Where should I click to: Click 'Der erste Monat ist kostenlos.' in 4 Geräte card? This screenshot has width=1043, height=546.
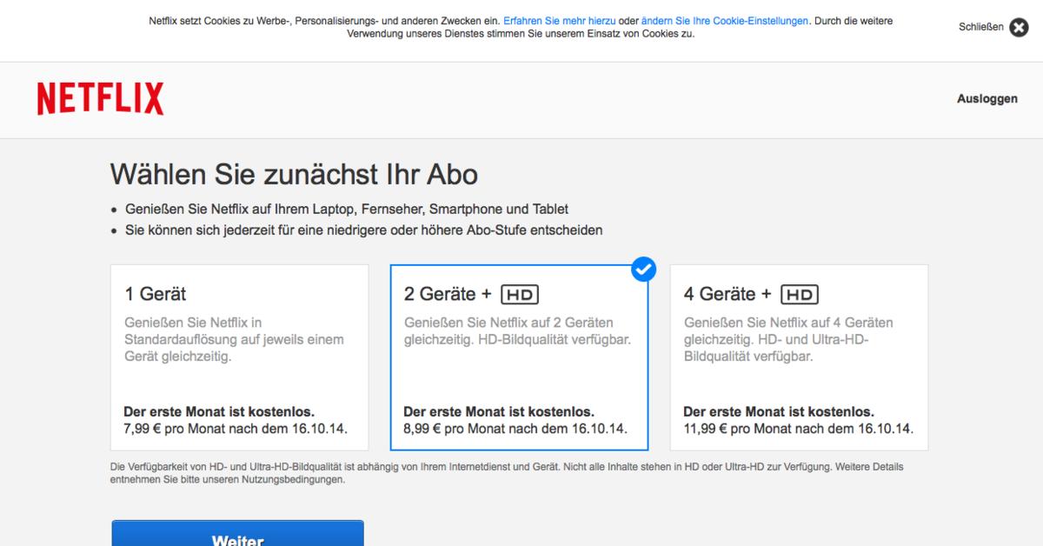point(779,412)
